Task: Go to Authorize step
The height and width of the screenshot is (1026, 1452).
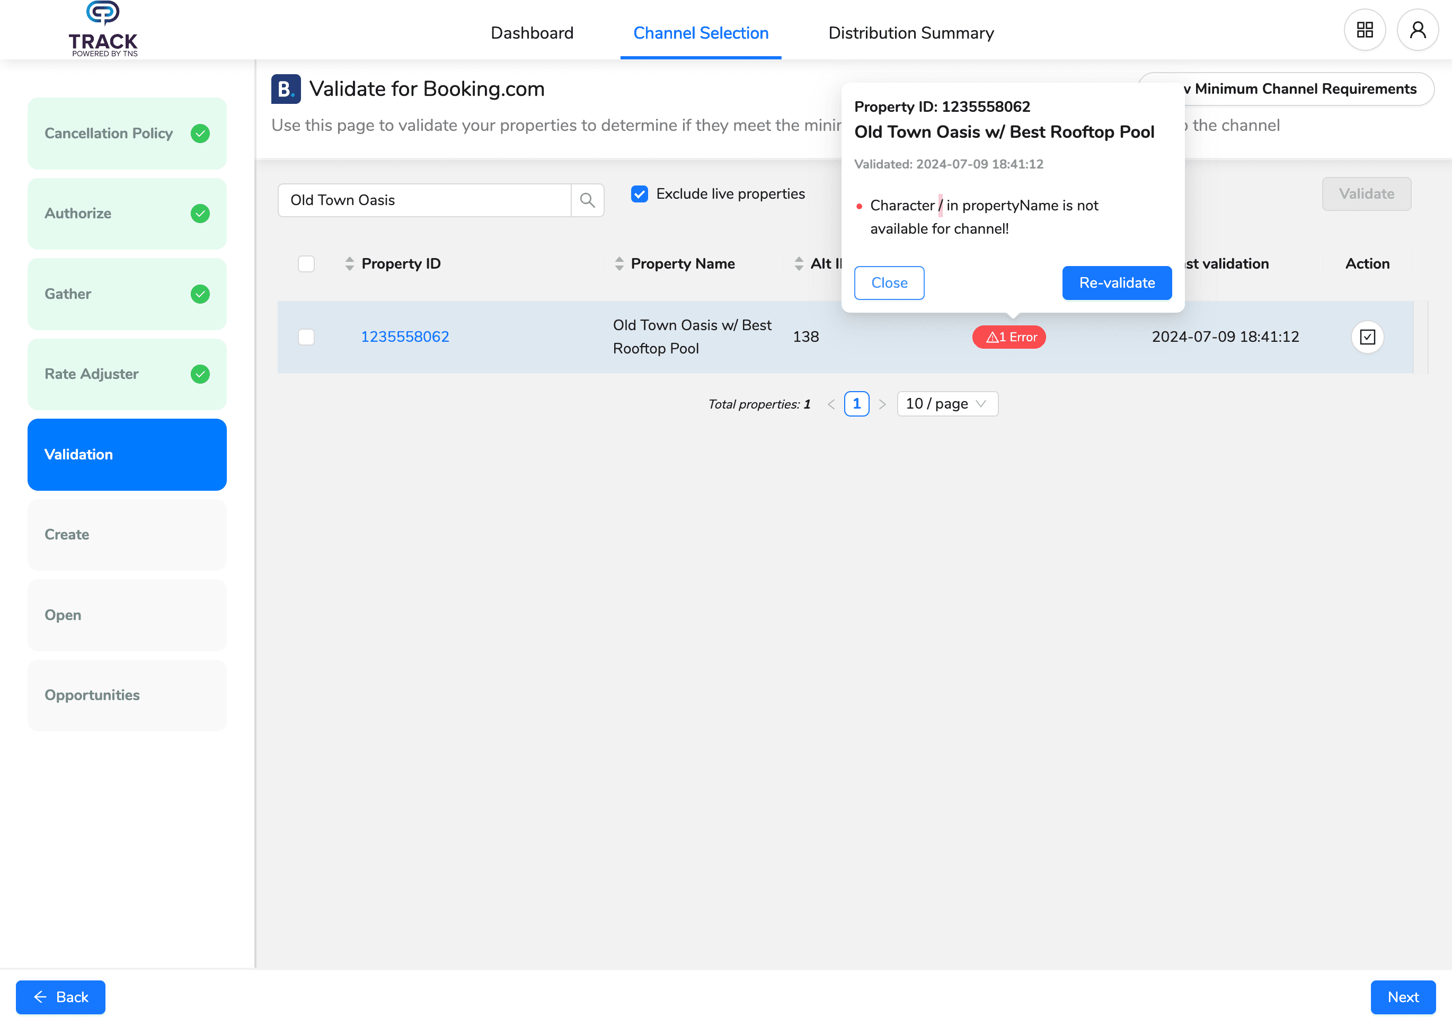Action: coord(127,214)
